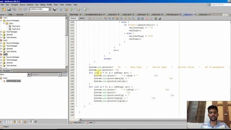Expand Test Packages under exp1 project
Viewport: 231px width, 130px height.
coord(1,32)
